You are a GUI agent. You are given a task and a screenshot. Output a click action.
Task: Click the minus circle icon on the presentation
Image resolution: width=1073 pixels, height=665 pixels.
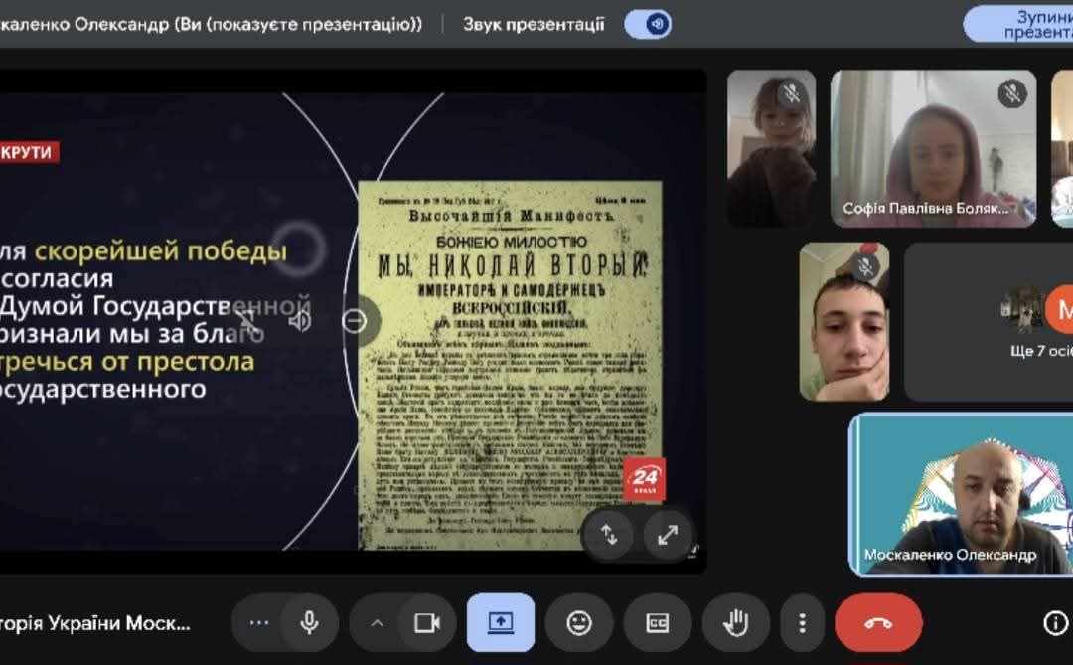click(x=355, y=320)
